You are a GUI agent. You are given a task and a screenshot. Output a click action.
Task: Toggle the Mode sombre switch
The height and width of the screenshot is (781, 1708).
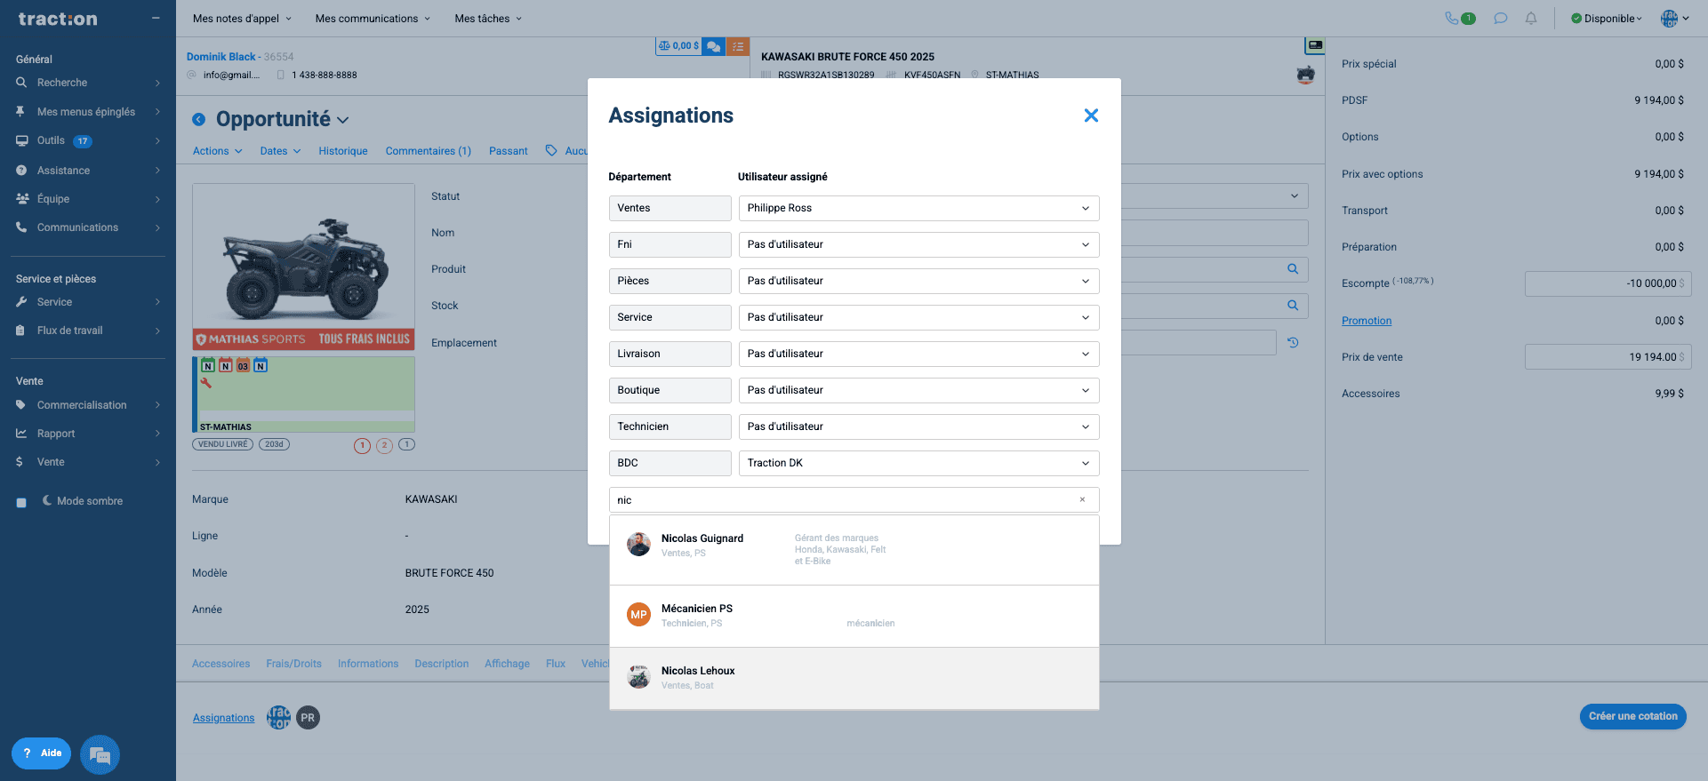point(21,502)
